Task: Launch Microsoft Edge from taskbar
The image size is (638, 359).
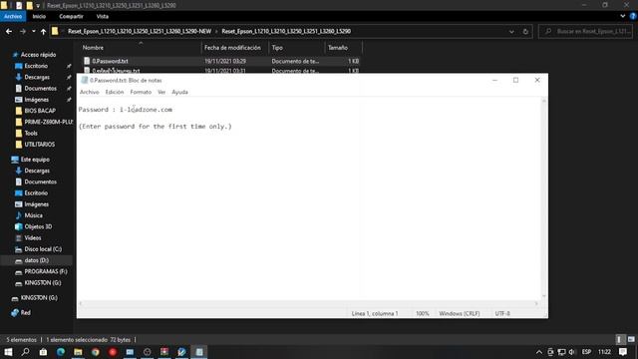Action: click(x=61, y=352)
